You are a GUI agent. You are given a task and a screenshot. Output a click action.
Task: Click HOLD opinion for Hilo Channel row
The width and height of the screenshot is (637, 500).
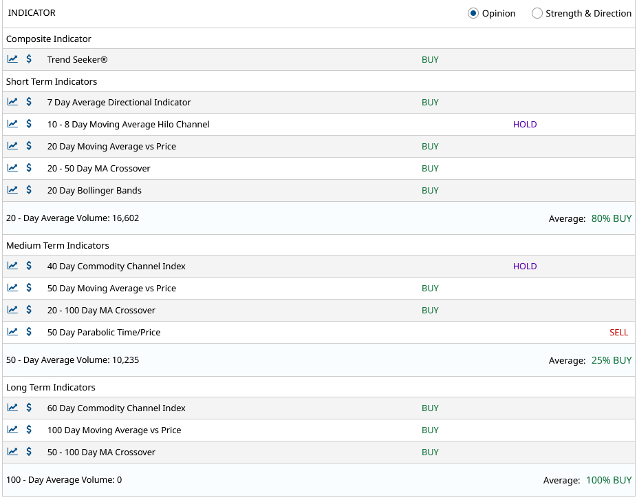[525, 125]
